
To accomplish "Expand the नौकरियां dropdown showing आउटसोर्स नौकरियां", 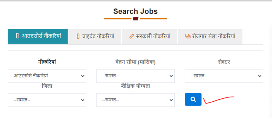I will (x=47, y=76).
